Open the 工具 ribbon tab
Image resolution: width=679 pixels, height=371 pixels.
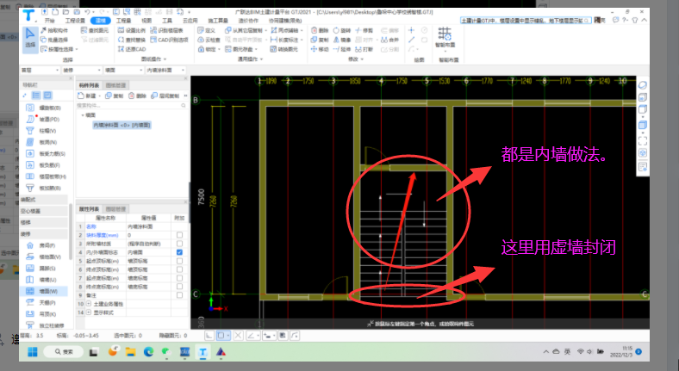pos(167,21)
